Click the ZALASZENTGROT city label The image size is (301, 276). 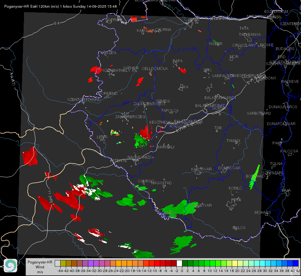[x=149, y=104]
